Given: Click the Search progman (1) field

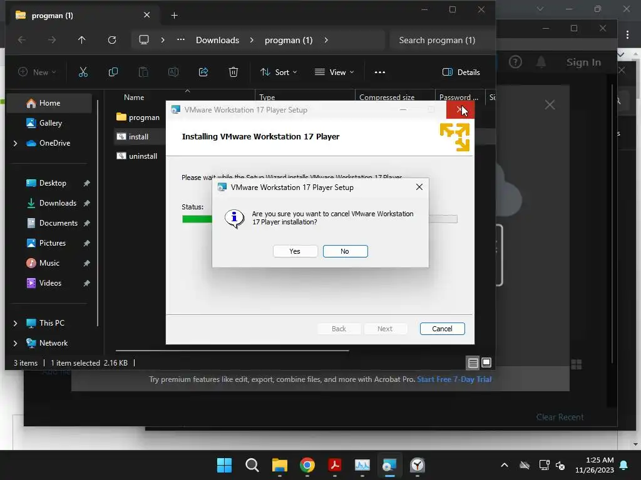Looking at the screenshot, I should click(441, 40).
